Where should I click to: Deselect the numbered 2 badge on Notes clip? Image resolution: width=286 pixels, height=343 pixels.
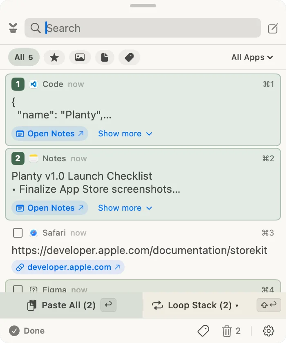pyautogui.click(x=18, y=158)
